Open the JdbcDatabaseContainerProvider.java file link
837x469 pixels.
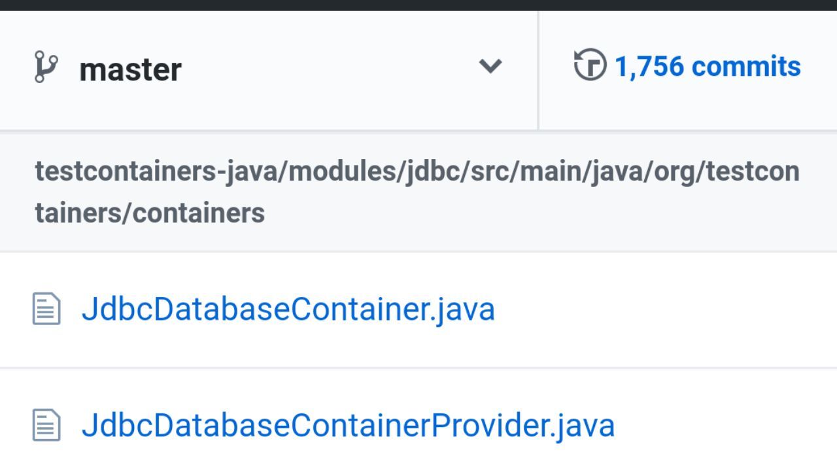coord(348,425)
